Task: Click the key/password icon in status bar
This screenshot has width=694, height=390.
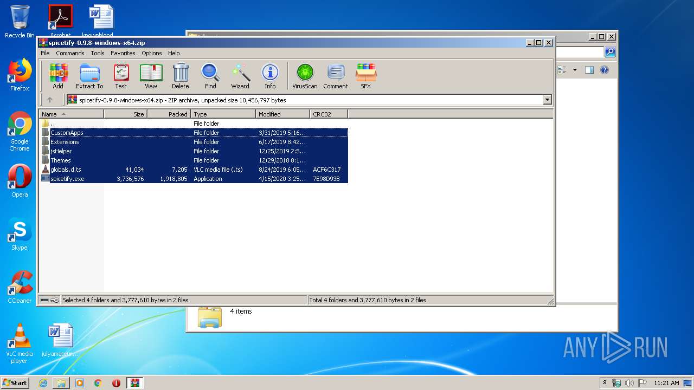Action: pos(55,300)
